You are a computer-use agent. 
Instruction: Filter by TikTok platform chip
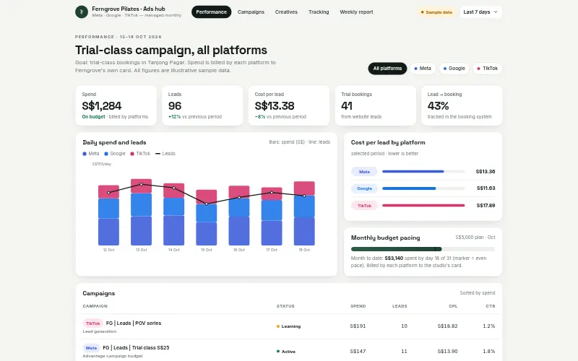(x=487, y=69)
